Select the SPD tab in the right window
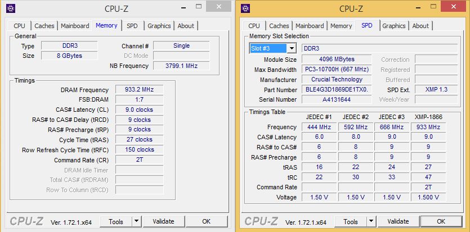 pyautogui.click(x=366, y=25)
